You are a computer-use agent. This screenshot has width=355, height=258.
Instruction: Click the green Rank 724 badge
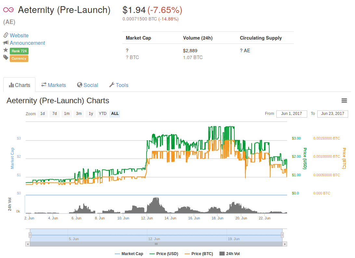coord(19,51)
